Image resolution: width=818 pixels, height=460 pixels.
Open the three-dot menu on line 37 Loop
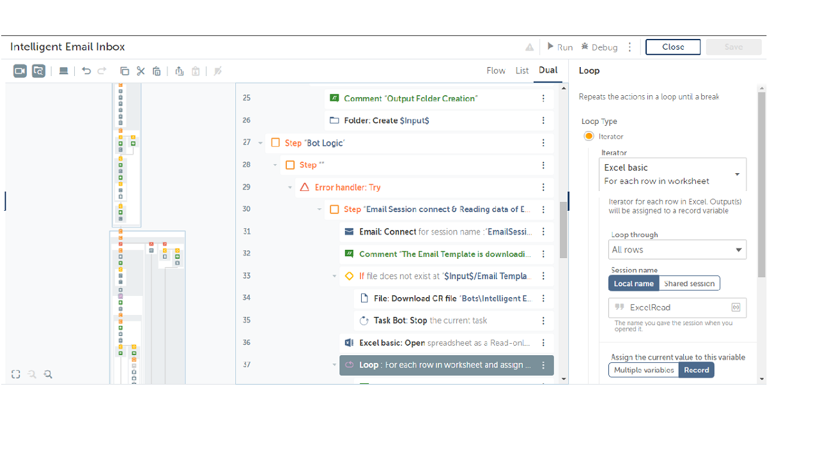543,365
